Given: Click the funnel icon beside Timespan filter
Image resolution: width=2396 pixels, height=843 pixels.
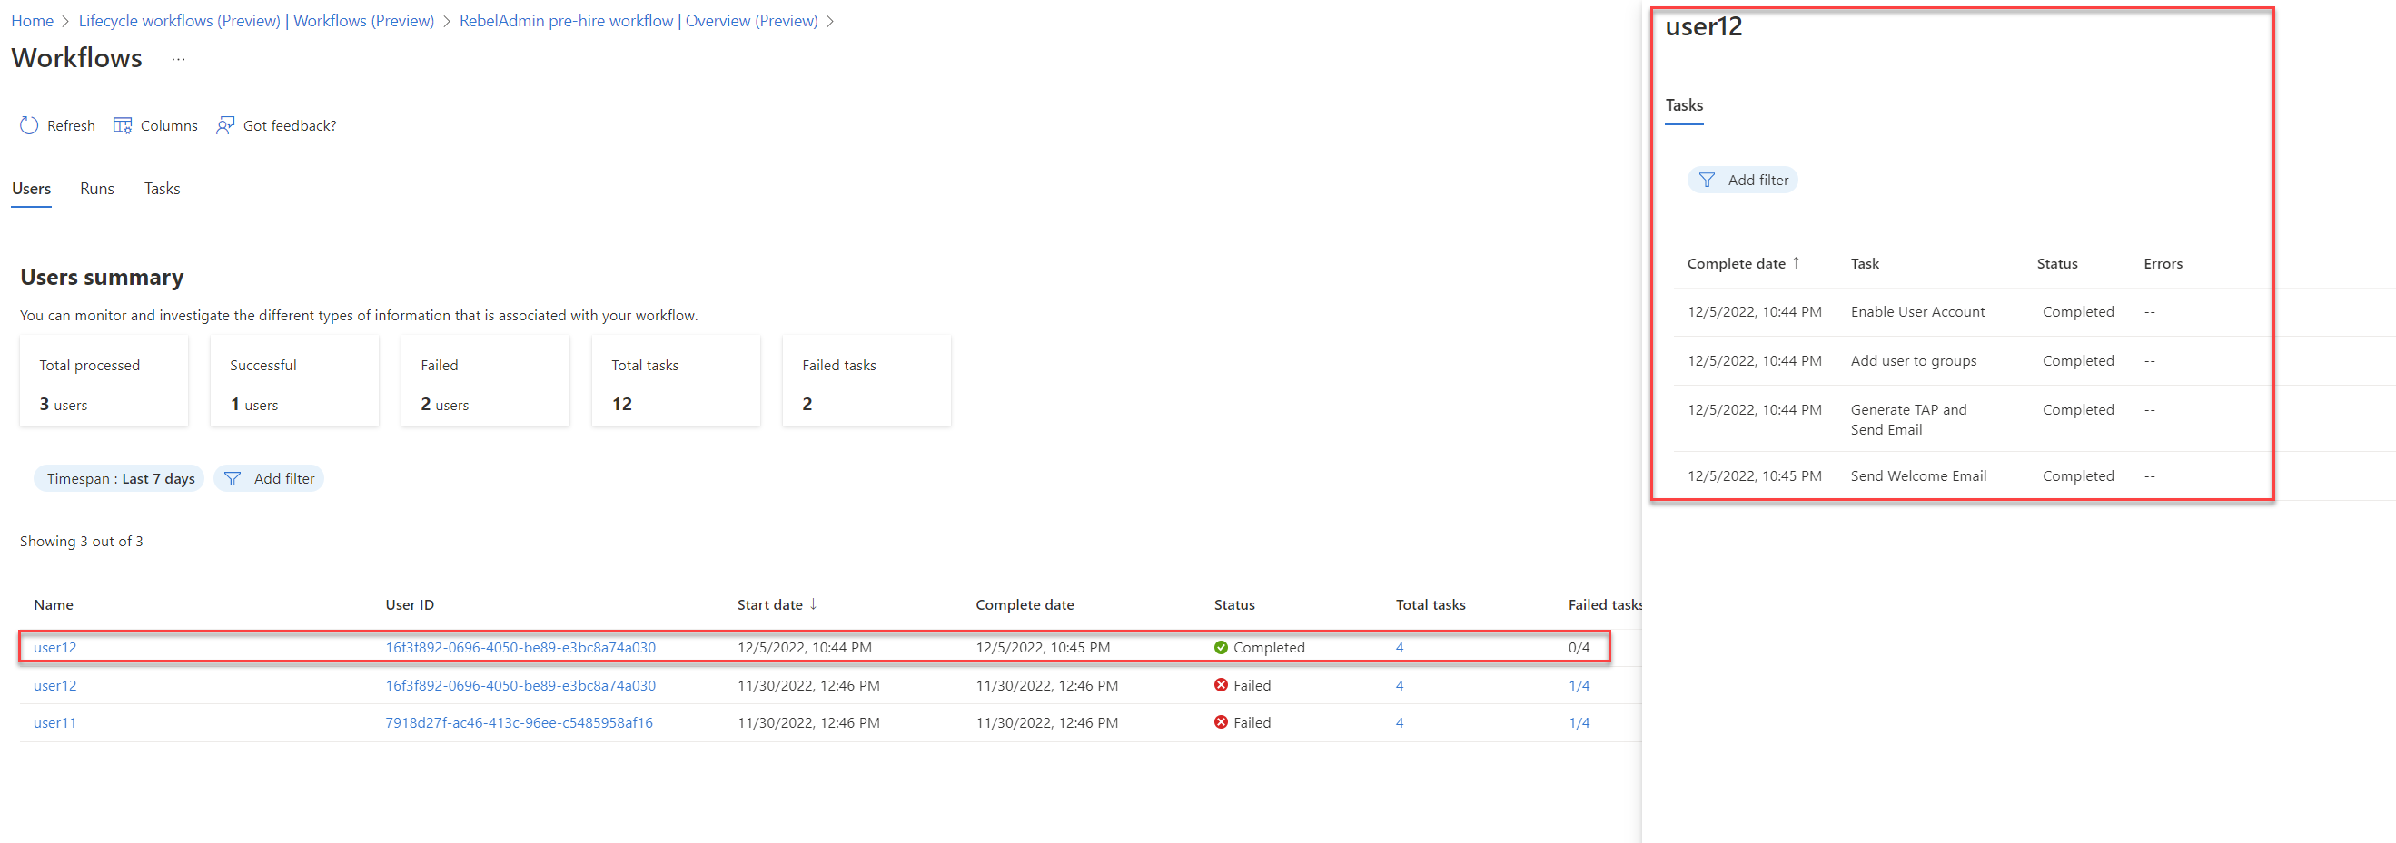Looking at the screenshot, I should (x=233, y=478).
